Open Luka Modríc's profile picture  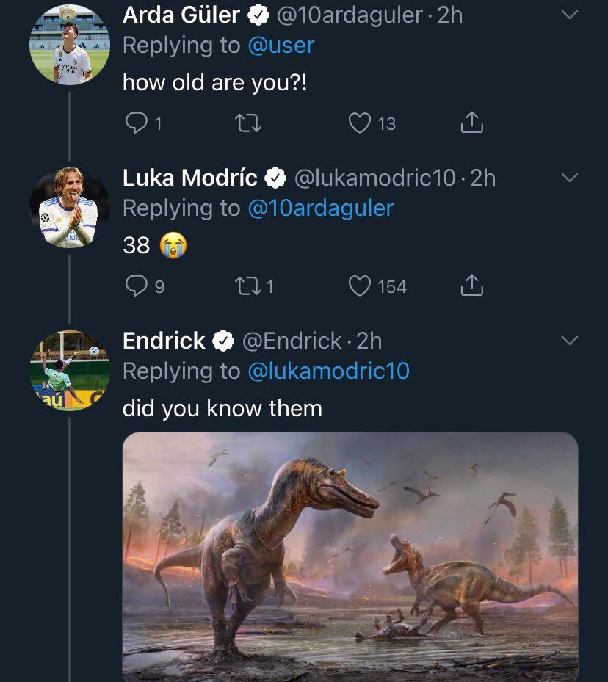click(70, 208)
